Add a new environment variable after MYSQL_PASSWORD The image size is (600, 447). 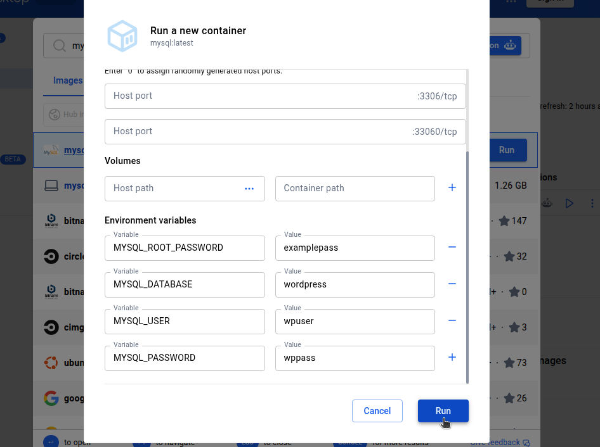click(x=452, y=357)
